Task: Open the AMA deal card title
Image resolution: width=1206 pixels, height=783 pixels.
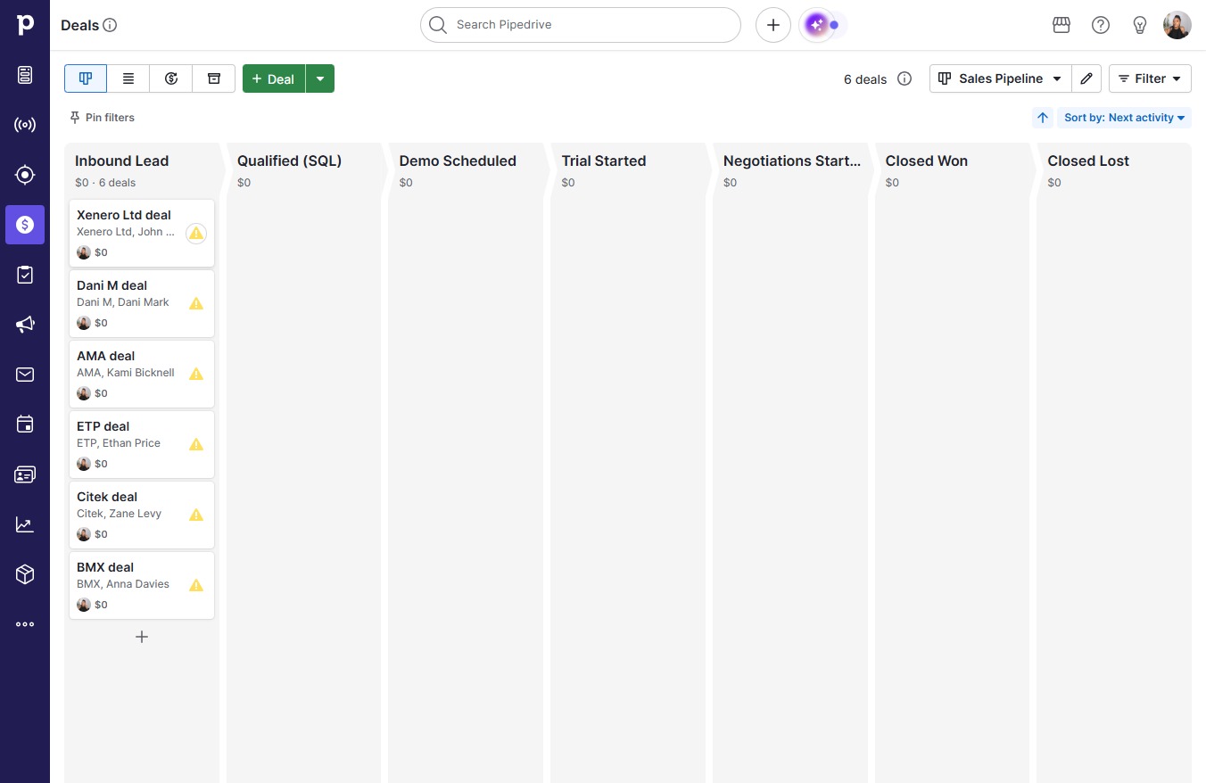Action: pos(106,356)
